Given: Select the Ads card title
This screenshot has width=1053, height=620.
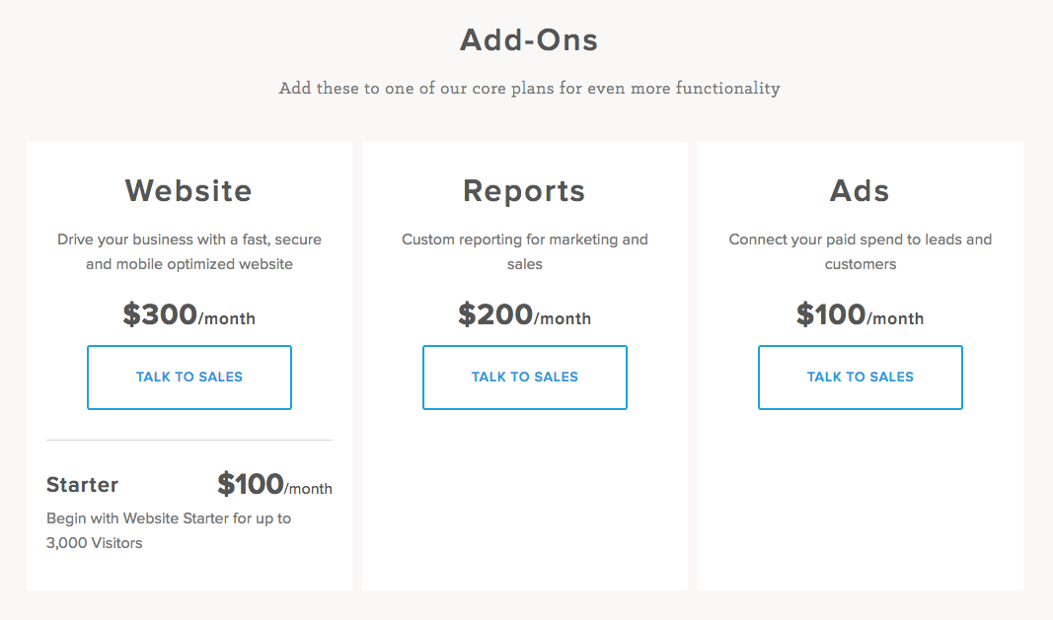Looking at the screenshot, I should point(860,190).
